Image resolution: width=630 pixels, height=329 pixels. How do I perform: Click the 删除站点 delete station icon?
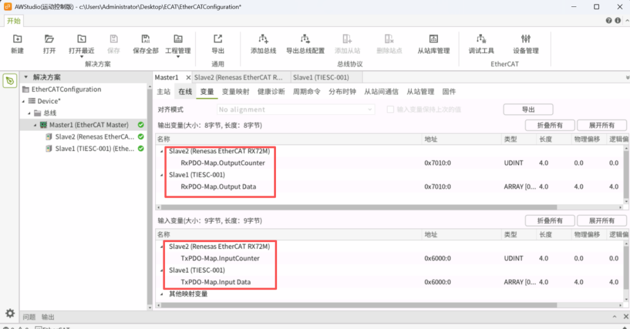(389, 39)
